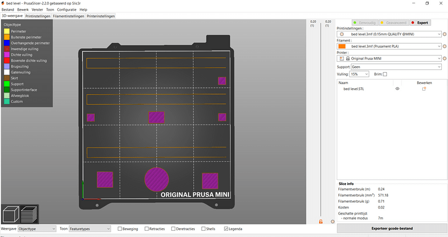Edit printer preset gear icon
The width and height of the screenshot is (448, 237).
pyautogui.click(x=445, y=58)
